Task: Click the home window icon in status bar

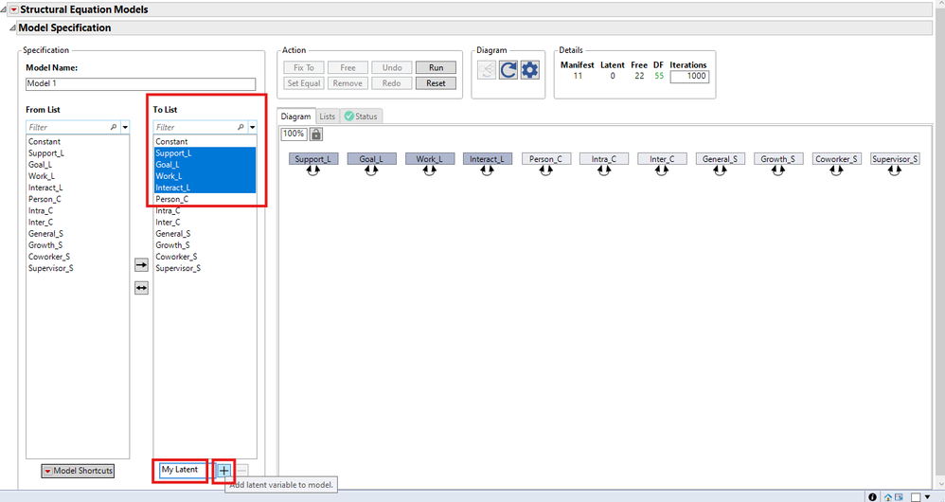Action: tap(888, 497)
